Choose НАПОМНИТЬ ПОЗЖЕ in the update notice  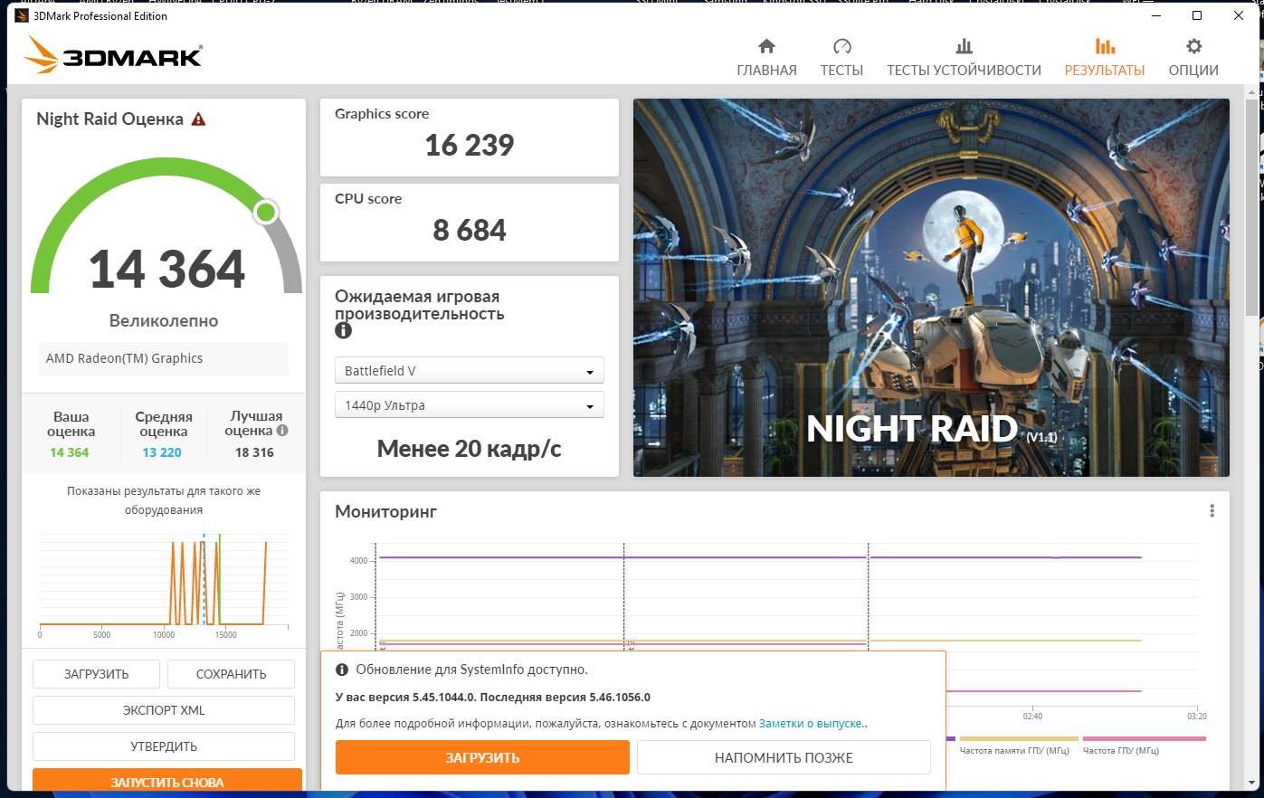[x=784, y=758]
